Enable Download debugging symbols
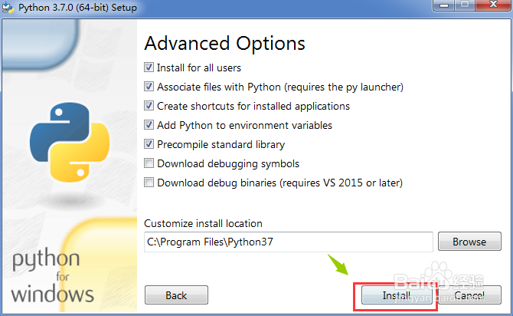Viewport: 513px width, 316px height. 149,163
